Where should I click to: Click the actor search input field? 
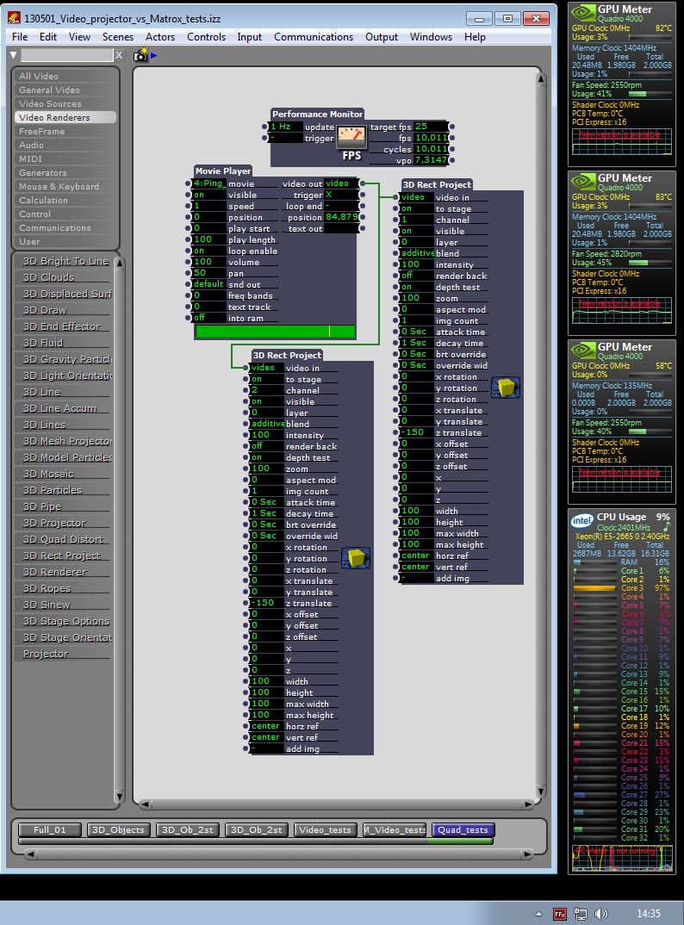tap(66, 55)
